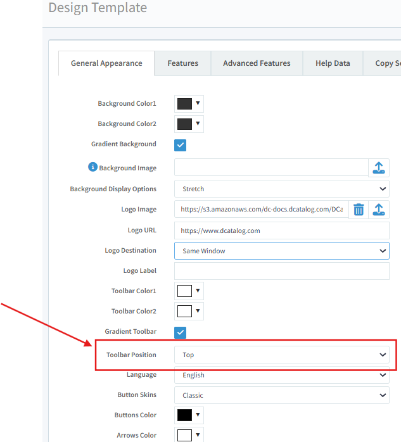Screen dimensions: 401x442
Task: Click the Logo Image trash delete icon
Action: 359,210
